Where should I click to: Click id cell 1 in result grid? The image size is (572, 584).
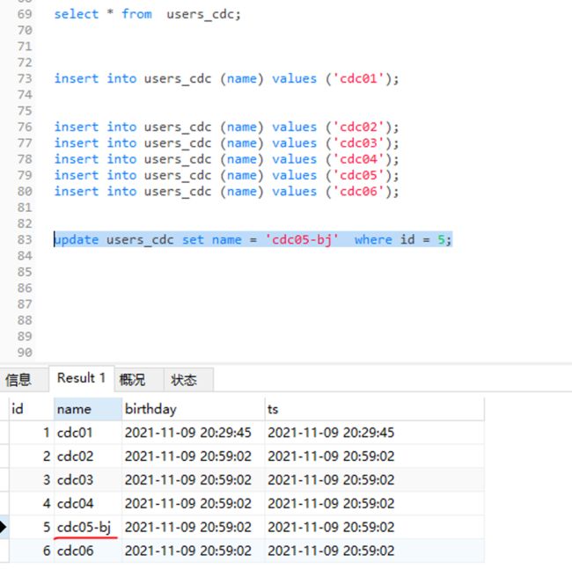32,433
